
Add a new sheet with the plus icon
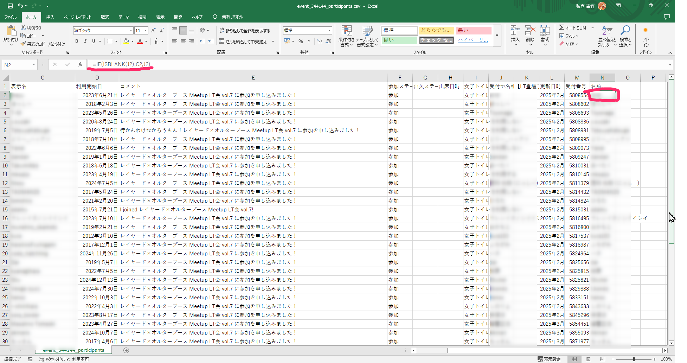pyautogui.click(x=126, y=350)
